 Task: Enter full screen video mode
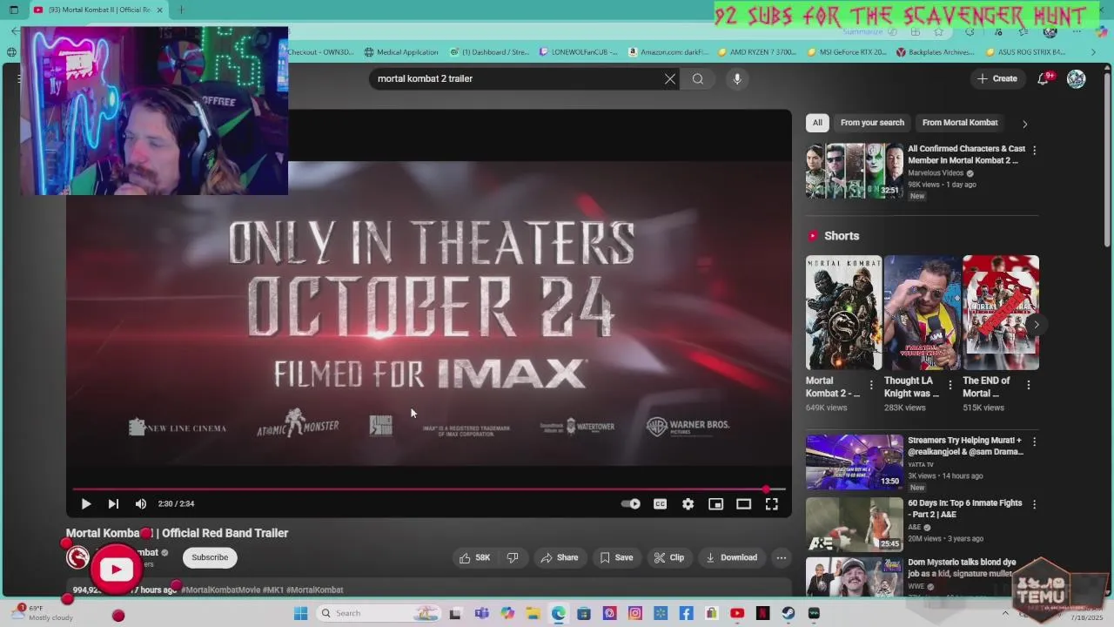pyautogui.click(x=771, y=503)
